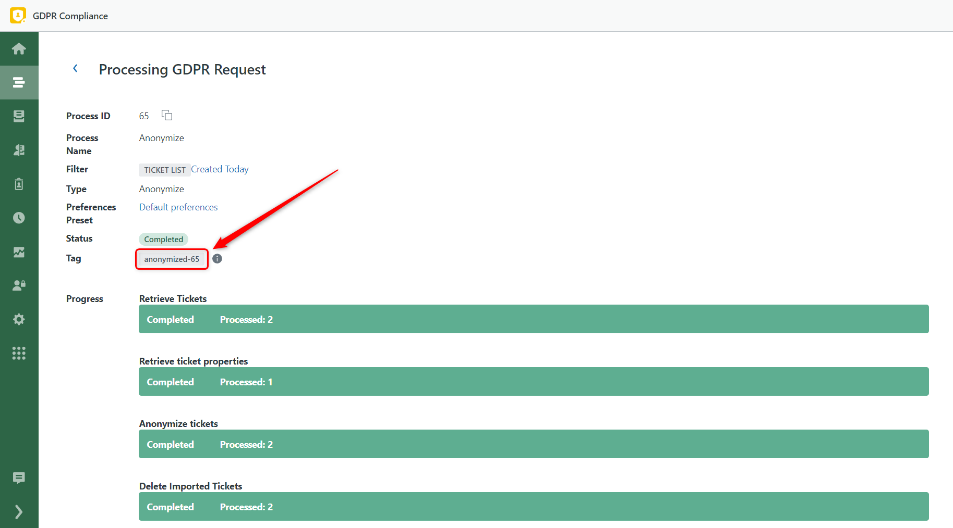Click the GDPR Compliance app logo
The image size is (953, 528).
[18, 16]
